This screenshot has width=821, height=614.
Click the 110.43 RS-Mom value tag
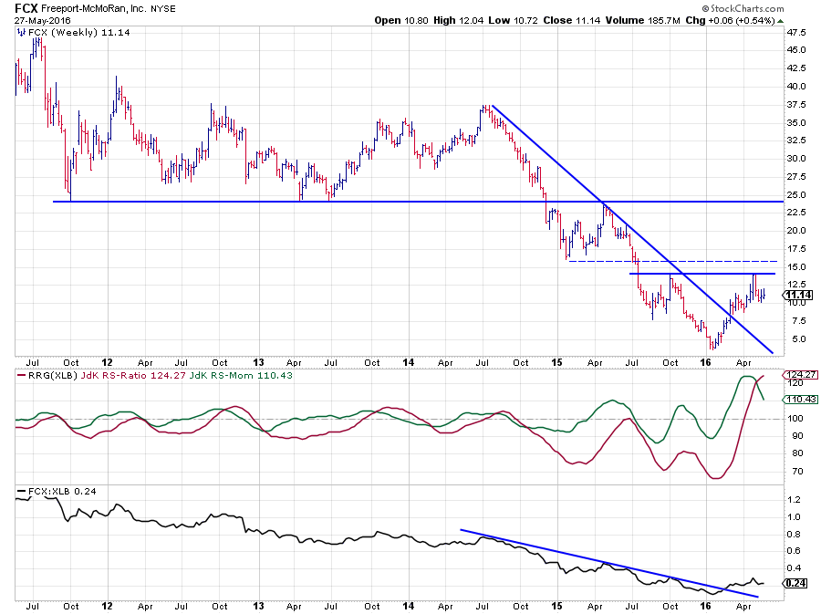pos(801,399)
